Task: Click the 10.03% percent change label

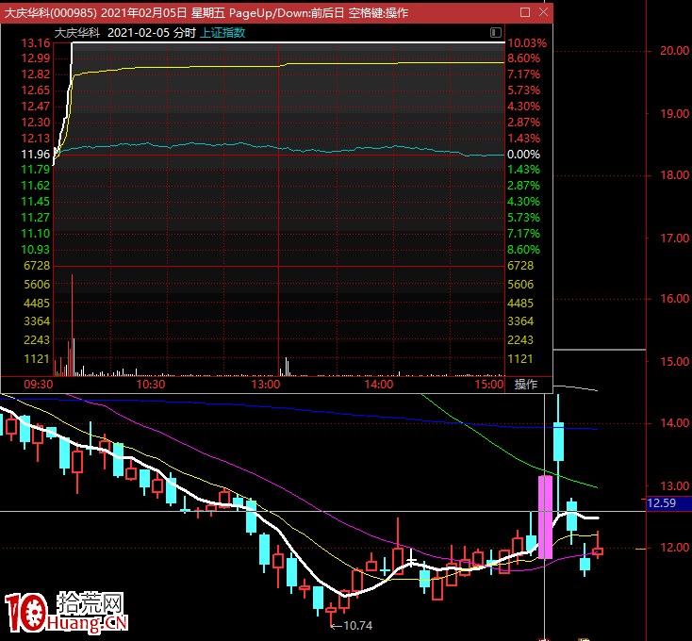Action: [527, 43]
